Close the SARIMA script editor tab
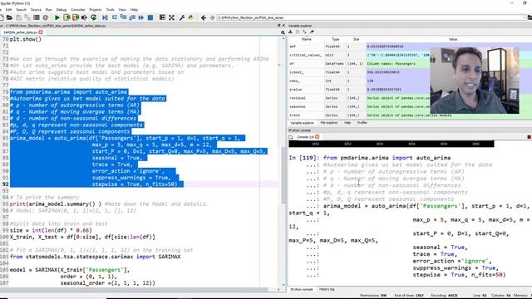Viewport: 532px width, 299px height. click(41, 32)
